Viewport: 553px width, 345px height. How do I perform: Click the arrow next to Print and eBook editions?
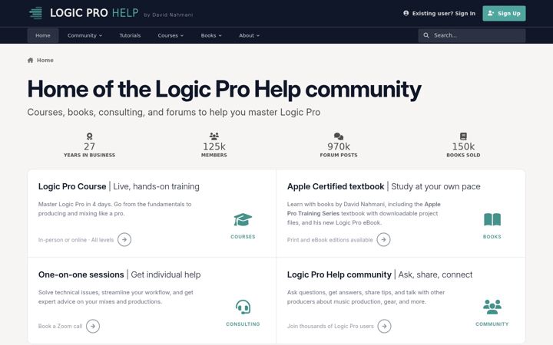[383, 240]
